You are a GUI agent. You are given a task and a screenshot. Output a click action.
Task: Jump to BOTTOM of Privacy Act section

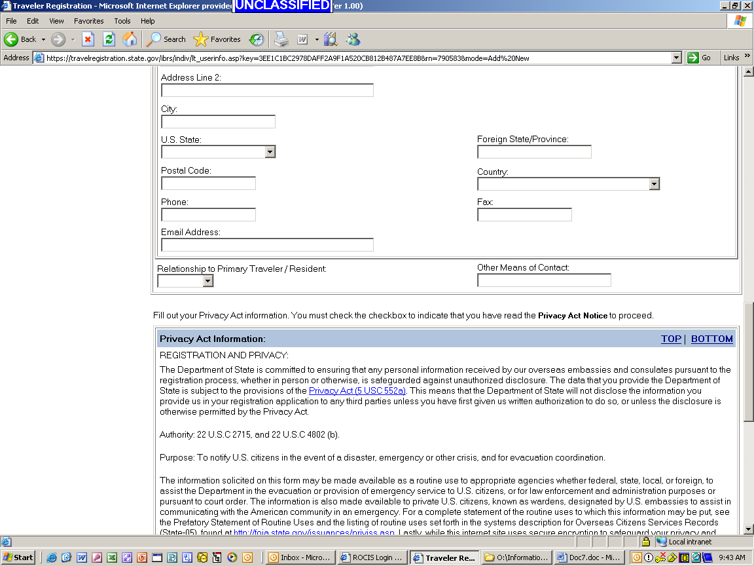click(x=711, y=339)
